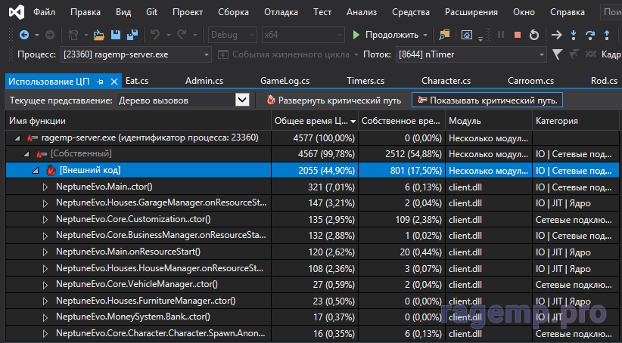Open the Дерево вызовов view dropdown

242,100
